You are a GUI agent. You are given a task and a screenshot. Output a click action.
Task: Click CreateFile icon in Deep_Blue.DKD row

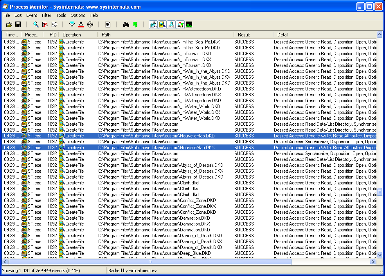click(62, 253)
